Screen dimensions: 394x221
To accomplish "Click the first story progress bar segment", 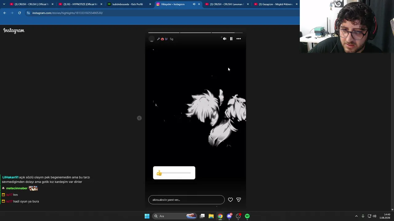I will click(164, 33).
